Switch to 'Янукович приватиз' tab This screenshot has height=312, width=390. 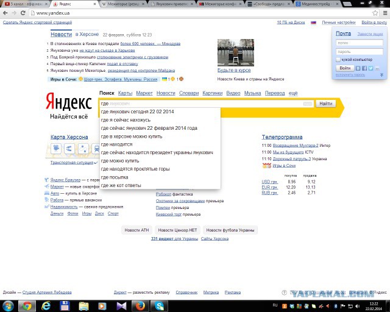tap(172, 4)
